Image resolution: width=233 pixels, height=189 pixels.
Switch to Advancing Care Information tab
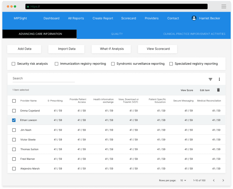[40, 34]
